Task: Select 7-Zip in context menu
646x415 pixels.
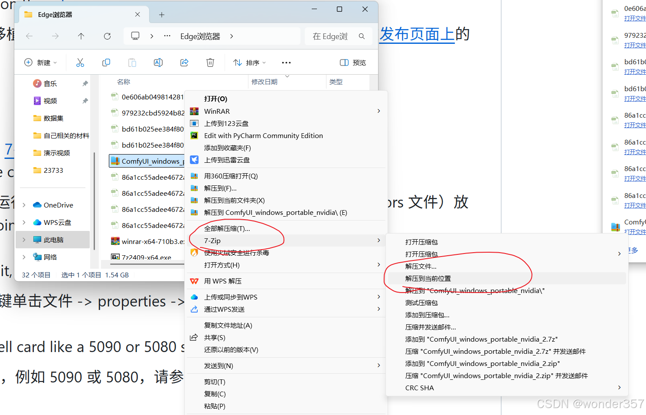Action: pyautogui.click(x=286, y=240)
